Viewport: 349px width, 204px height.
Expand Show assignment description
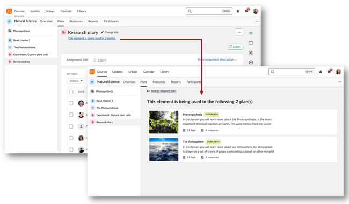(217, 59)
